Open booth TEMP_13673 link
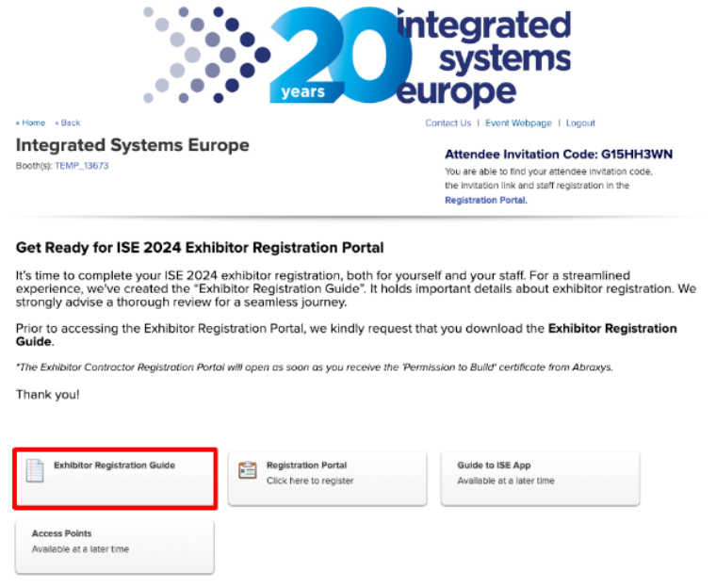Viewport: 716px width, 588px height. coord(81,165)
